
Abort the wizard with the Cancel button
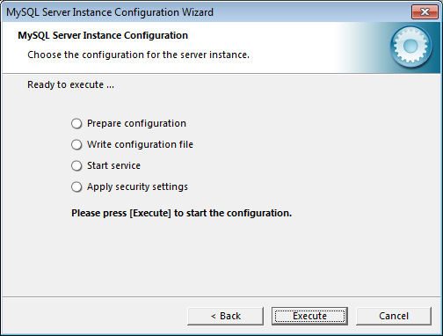(x=394, y=316)
